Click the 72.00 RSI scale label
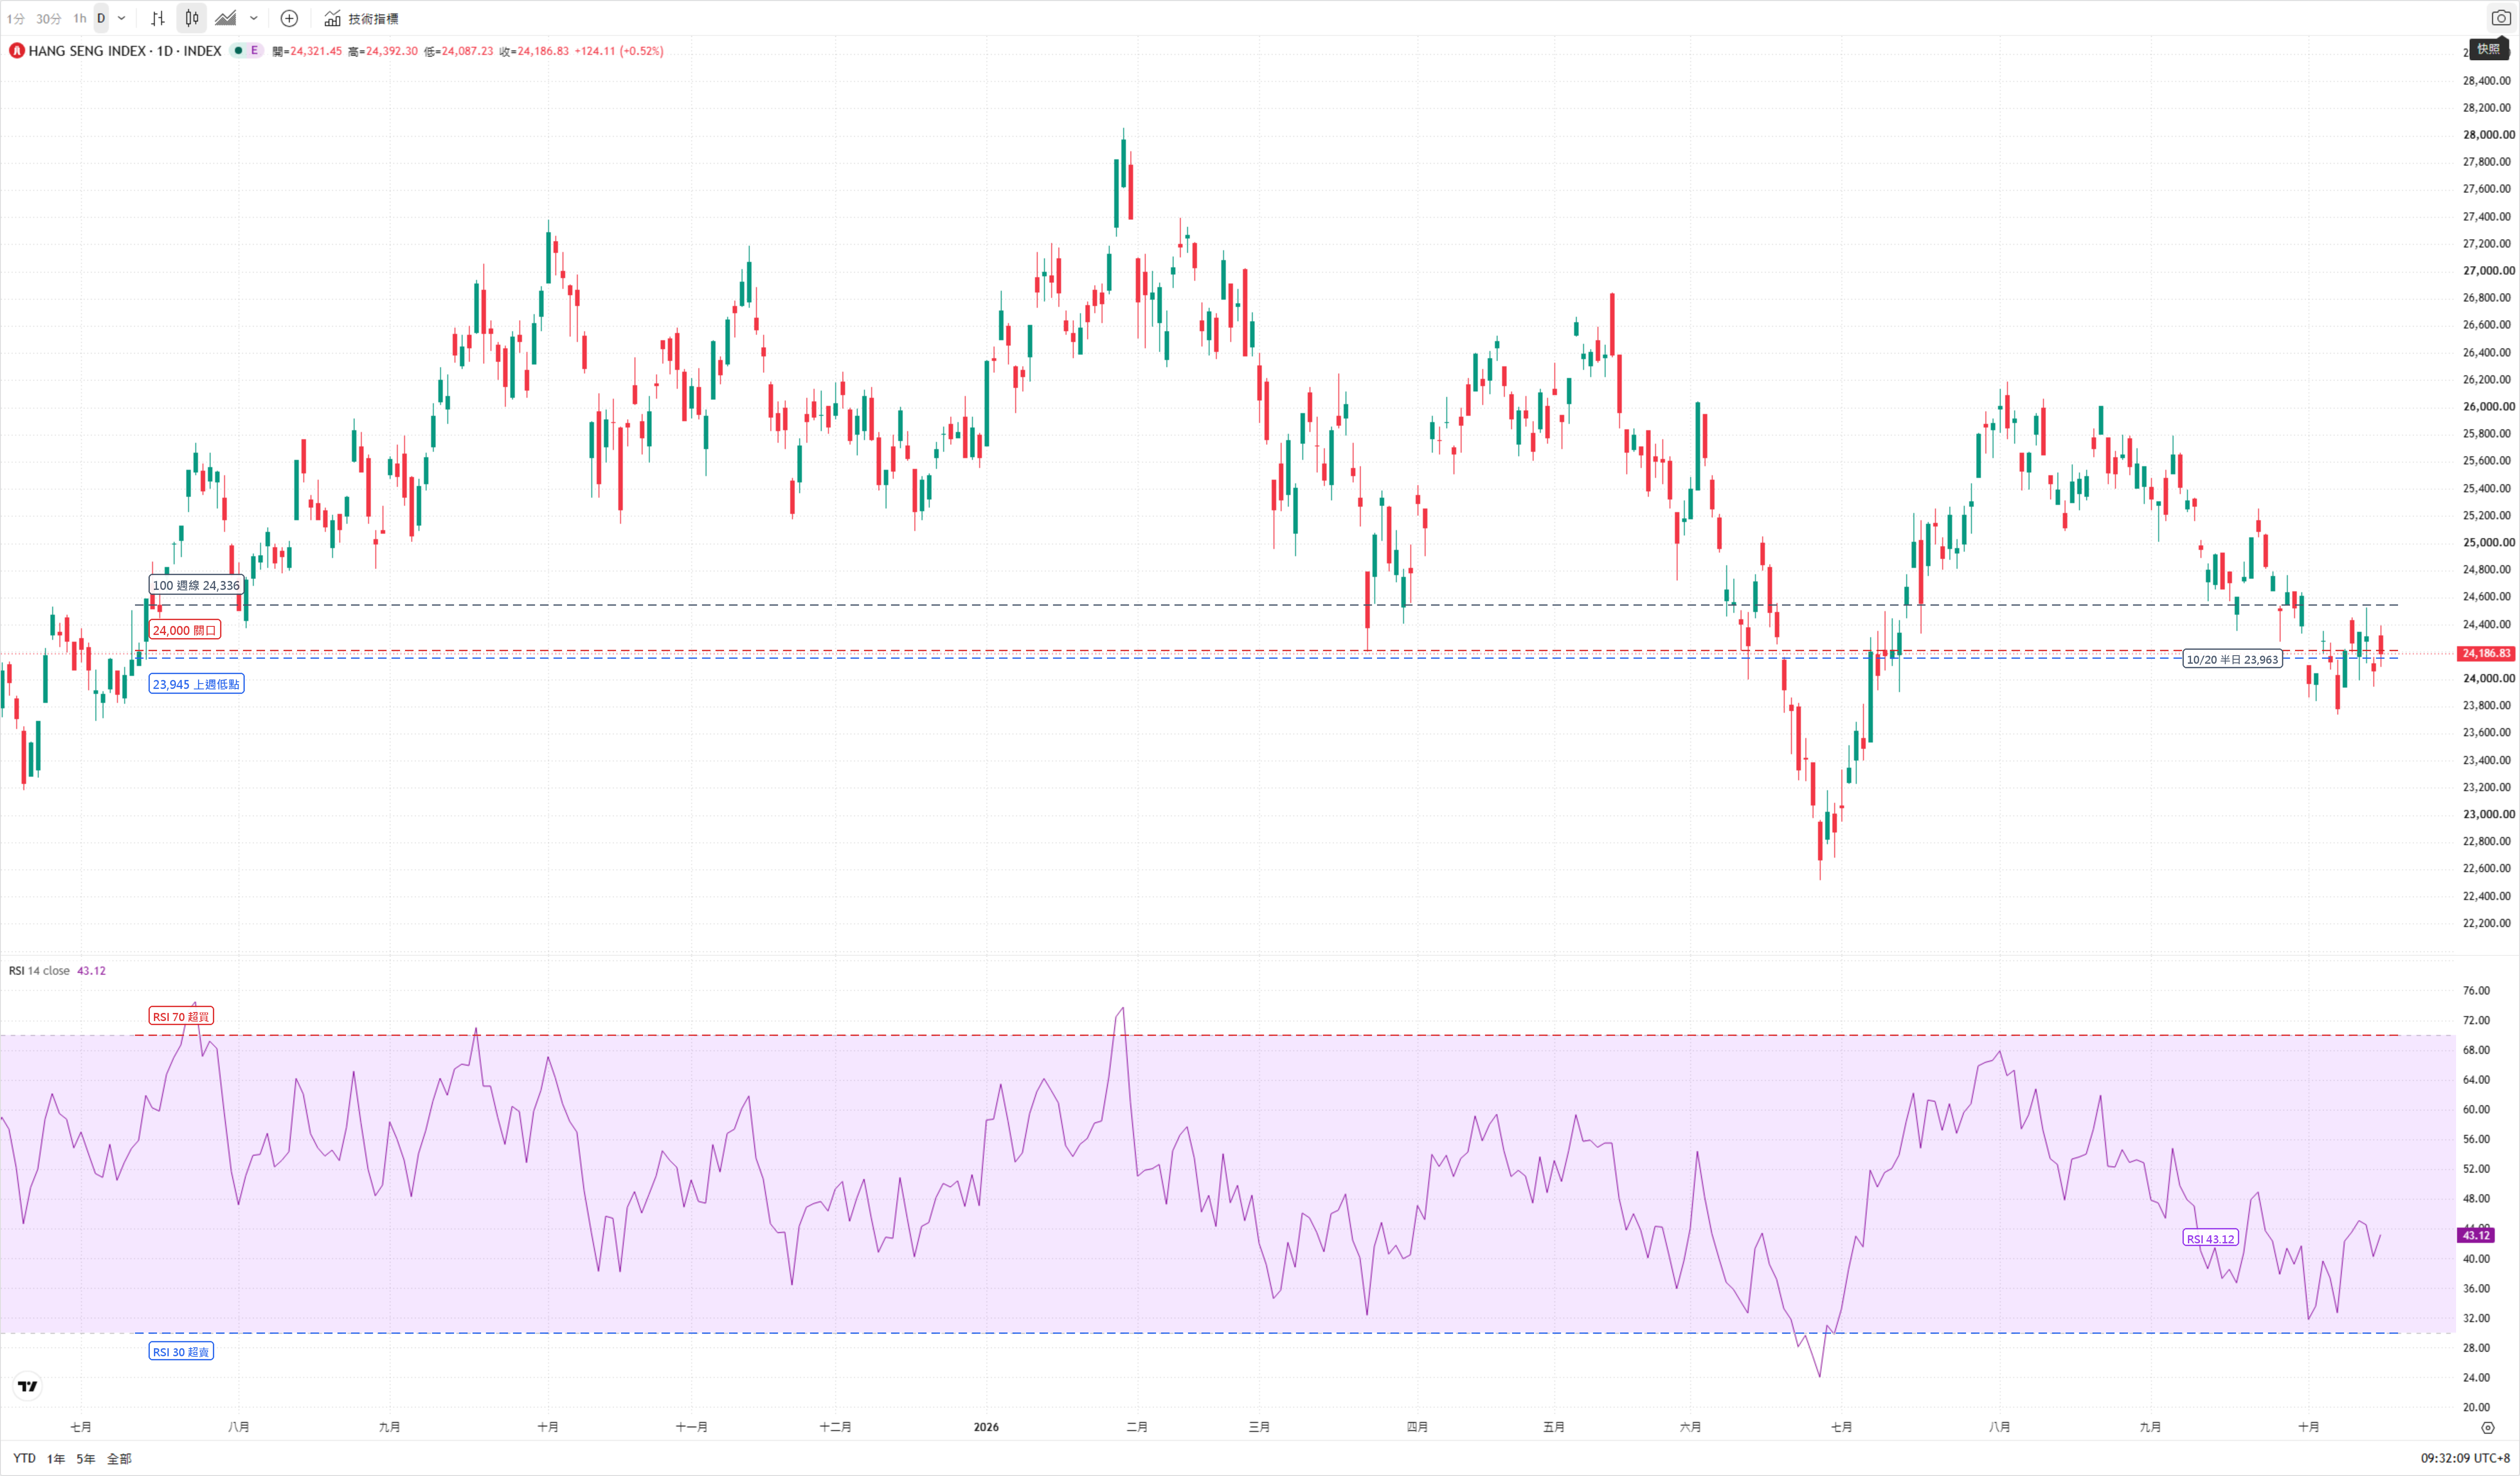This screenshot has width=2520, height=1476. pyautogui.click(x=2476, y=1021)
